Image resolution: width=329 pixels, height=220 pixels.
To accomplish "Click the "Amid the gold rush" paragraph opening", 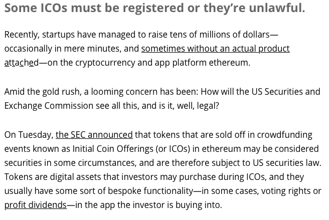I will click(x=43, y=92).
